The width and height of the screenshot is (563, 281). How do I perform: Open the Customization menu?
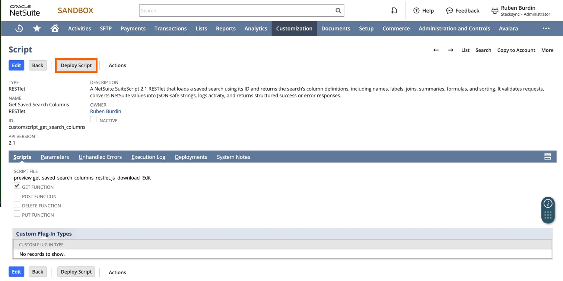pos(294,28)
